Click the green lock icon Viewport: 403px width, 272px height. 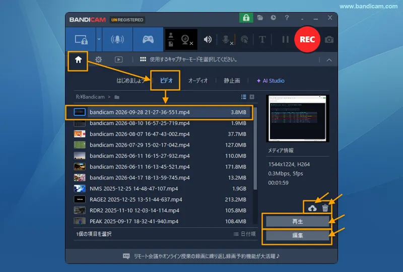click(246, 18)
